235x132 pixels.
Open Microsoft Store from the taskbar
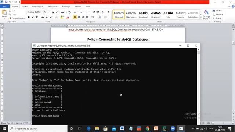105,129
